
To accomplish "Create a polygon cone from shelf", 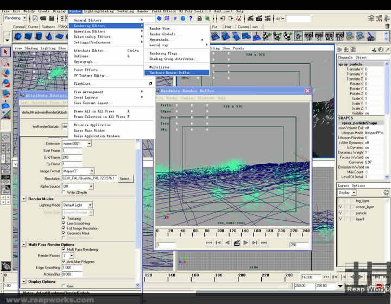I will point(49,36).
